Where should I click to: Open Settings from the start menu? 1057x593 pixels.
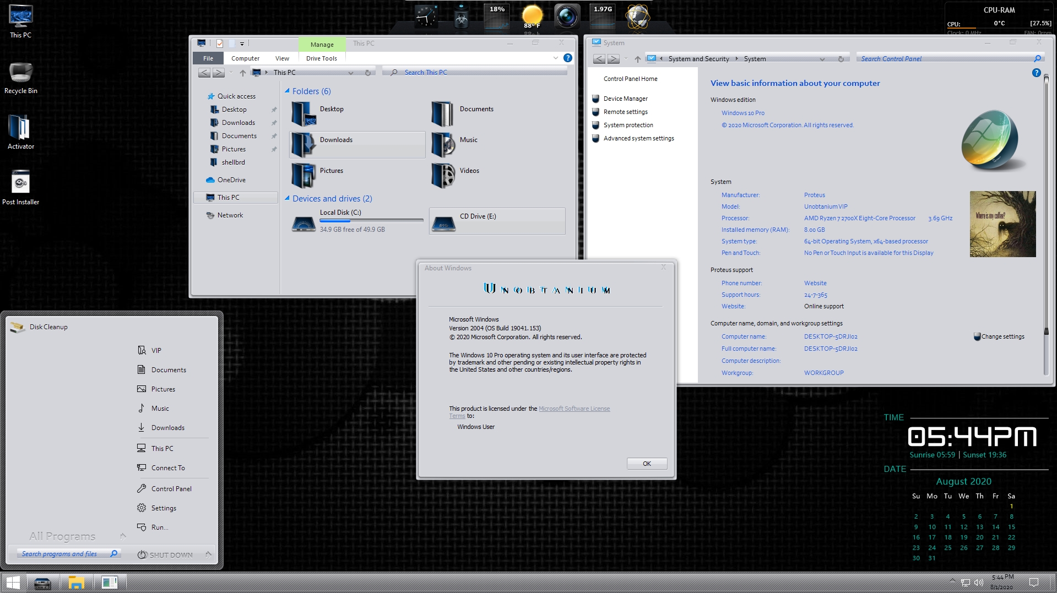coord(164,508)
